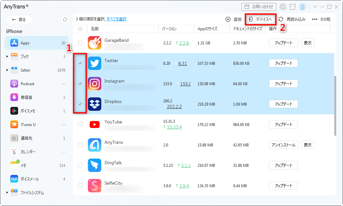Open the ファイルシステム file system icon
The height and width of the screenshot is (206, 343).
tap(14, 192)
